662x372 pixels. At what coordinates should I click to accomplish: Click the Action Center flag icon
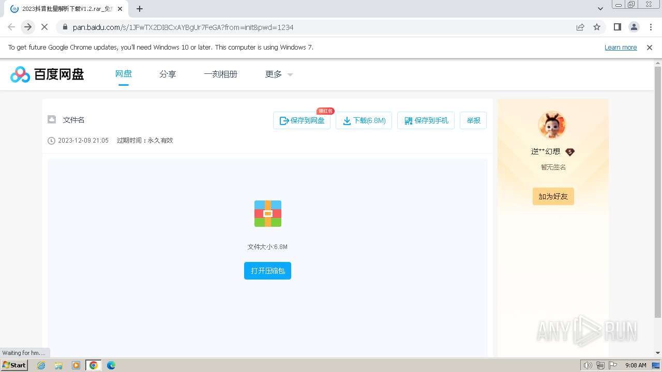(x=613, y=365)
